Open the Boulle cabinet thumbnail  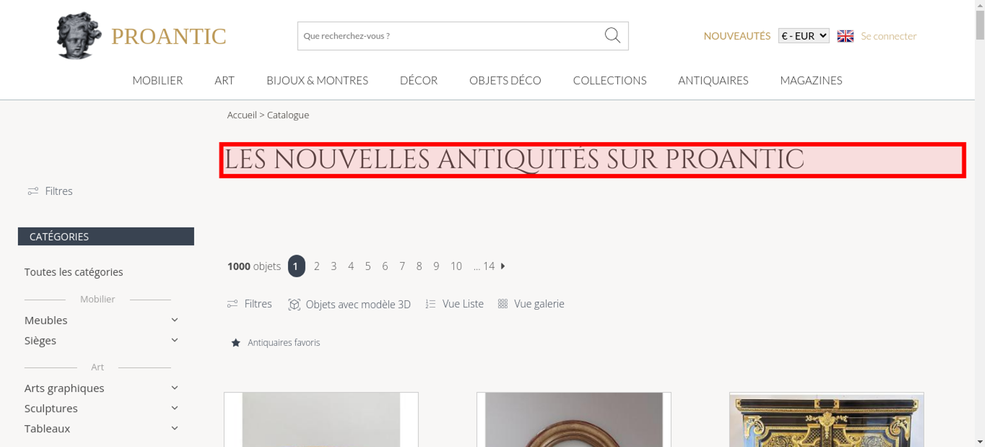[x=826, y=420]
